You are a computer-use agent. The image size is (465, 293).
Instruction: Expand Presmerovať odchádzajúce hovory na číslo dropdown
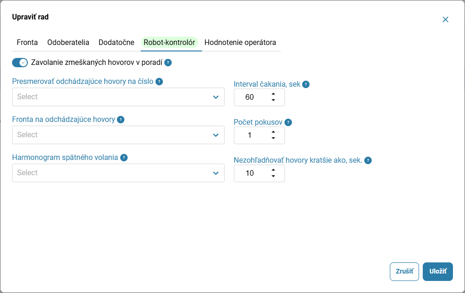(118, 97)
